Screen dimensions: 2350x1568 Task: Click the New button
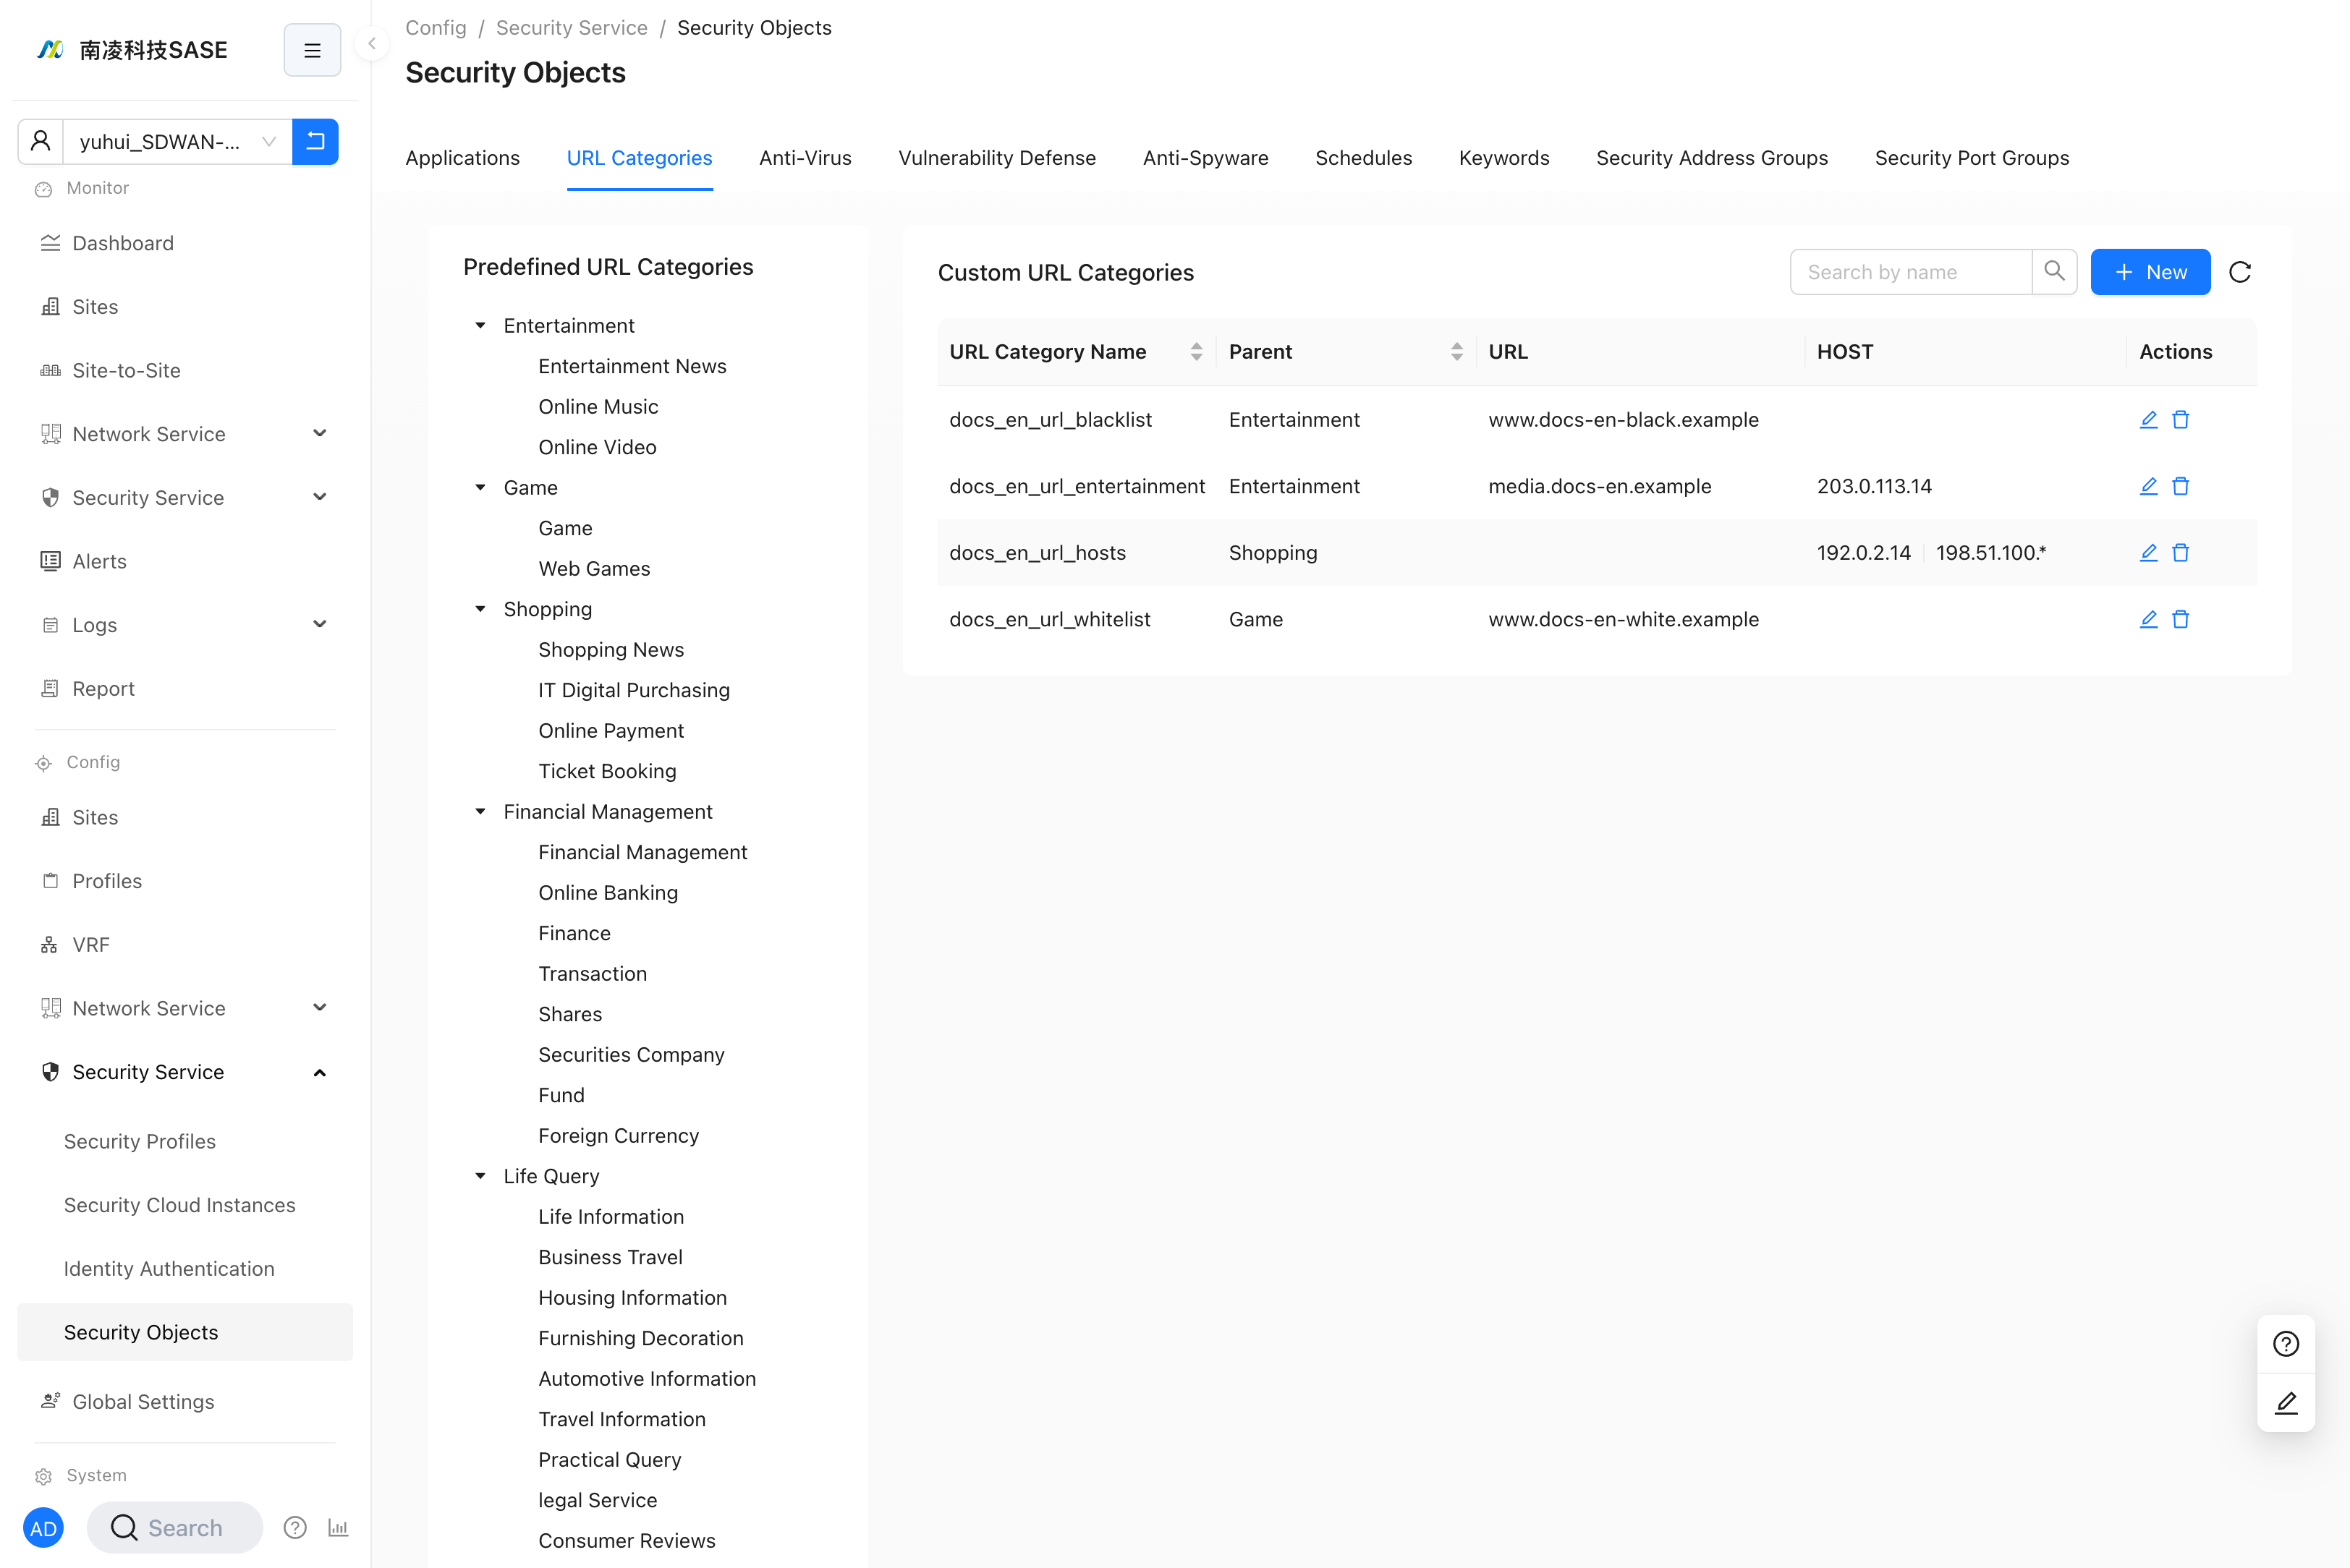tap(2150, 272)
